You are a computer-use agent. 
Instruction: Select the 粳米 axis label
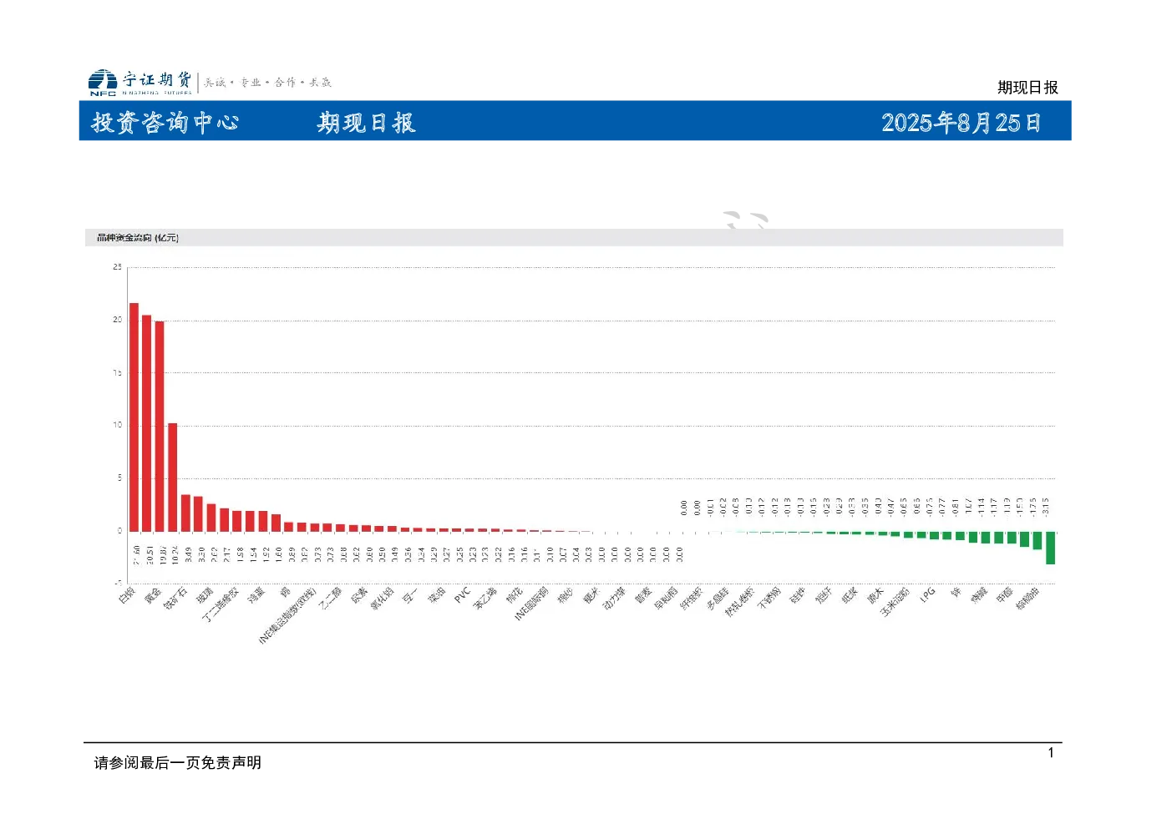coord(591,595)
